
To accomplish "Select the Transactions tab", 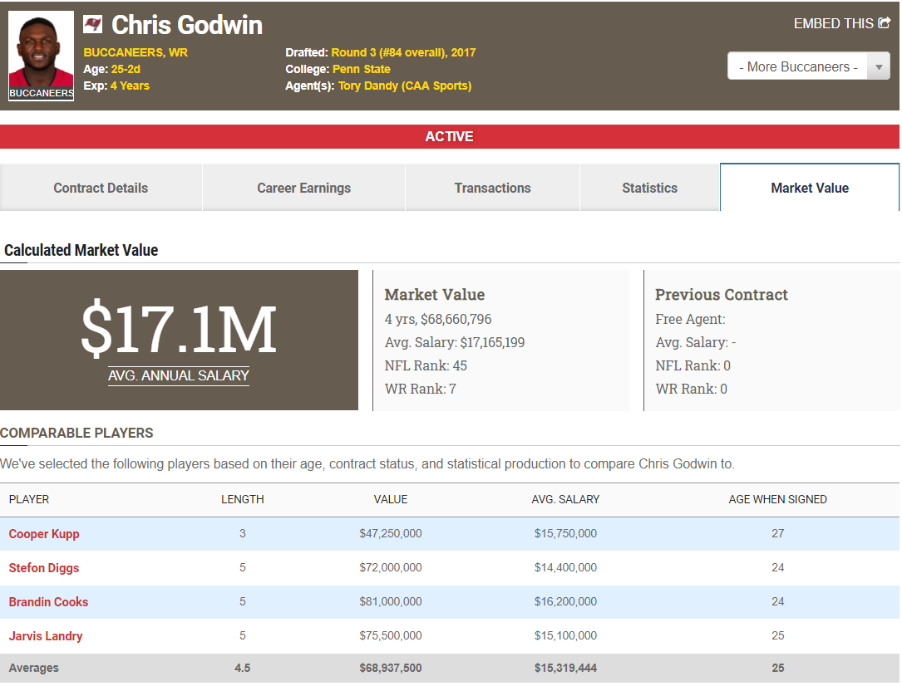I will click(x=492, y=188).
